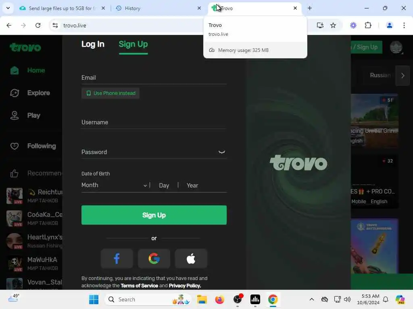413x309 pixels.
Task: Click the Day field
Action: click(164, 185)
